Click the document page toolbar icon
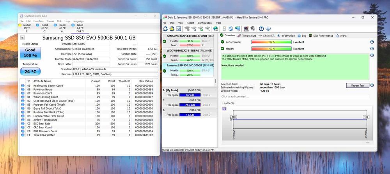Screen dimensions: 390x174 (224, 28)
